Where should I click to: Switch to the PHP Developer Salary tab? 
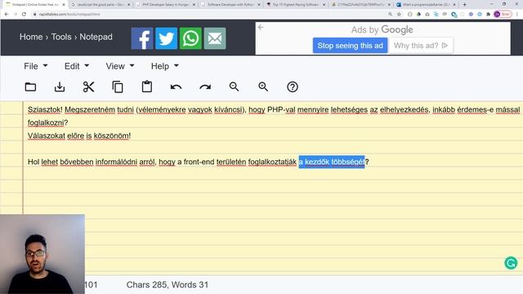(165, 5)
